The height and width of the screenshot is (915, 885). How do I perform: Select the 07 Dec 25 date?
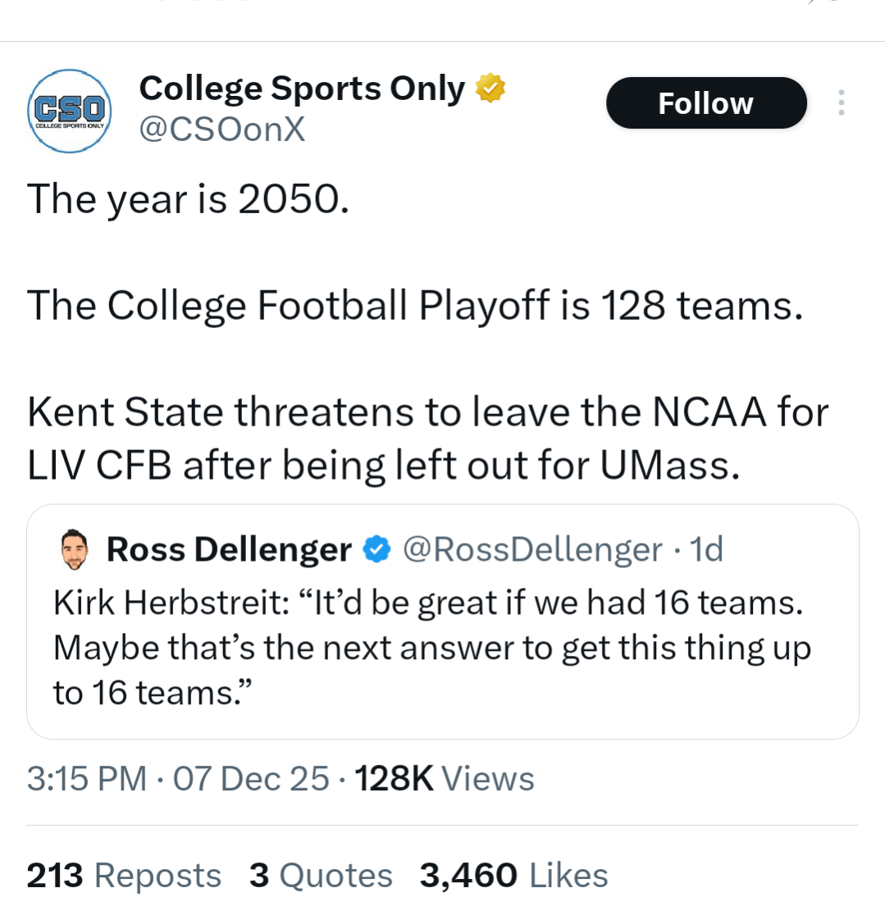coord(251,778)
